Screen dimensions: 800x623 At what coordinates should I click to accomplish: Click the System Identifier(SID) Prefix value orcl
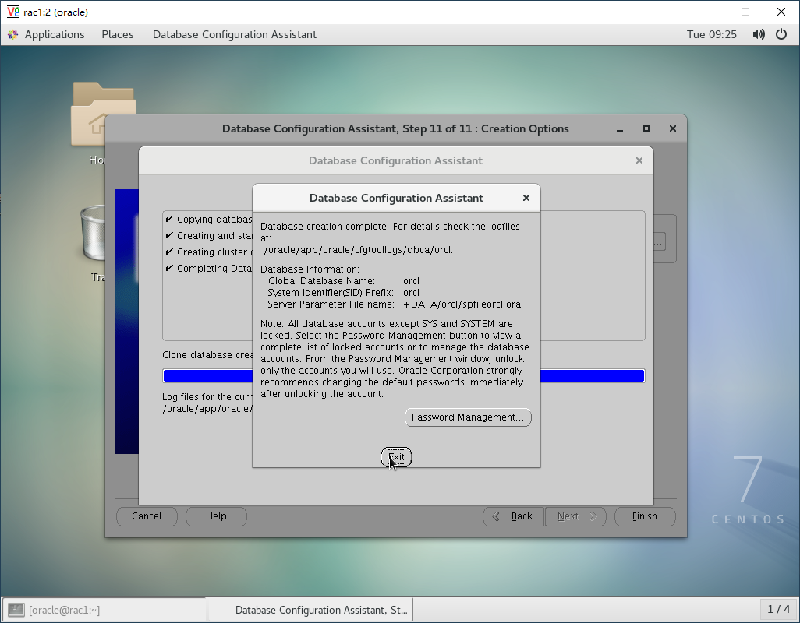[x=411, y=293]
